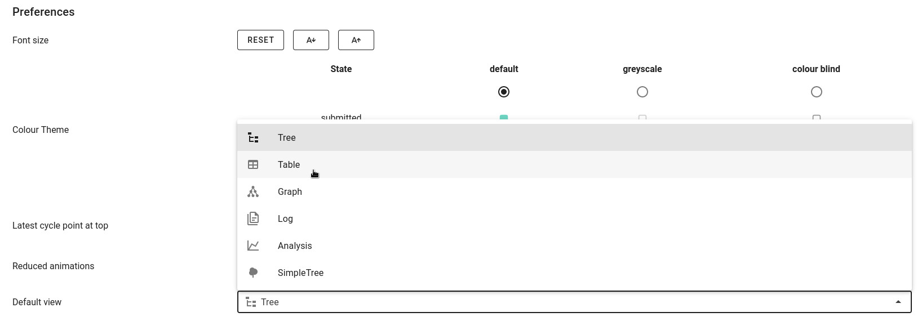The width and height of the screenshot is (922, 330).
Task: Select the default colour theme radio
Action: 504,92
